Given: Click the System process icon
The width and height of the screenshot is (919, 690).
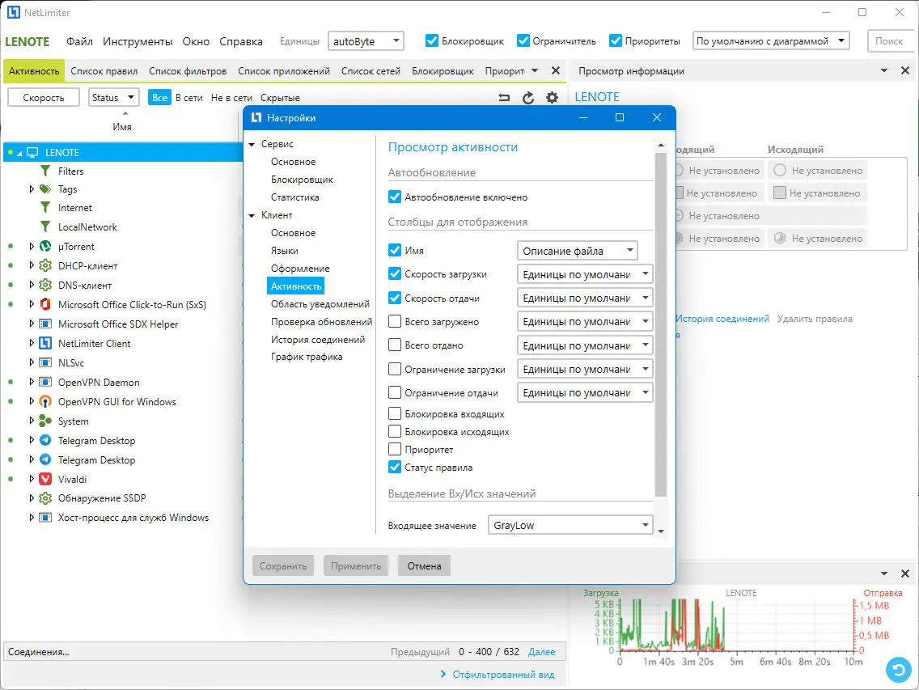Looking at the screenshot, I should 45,421.
